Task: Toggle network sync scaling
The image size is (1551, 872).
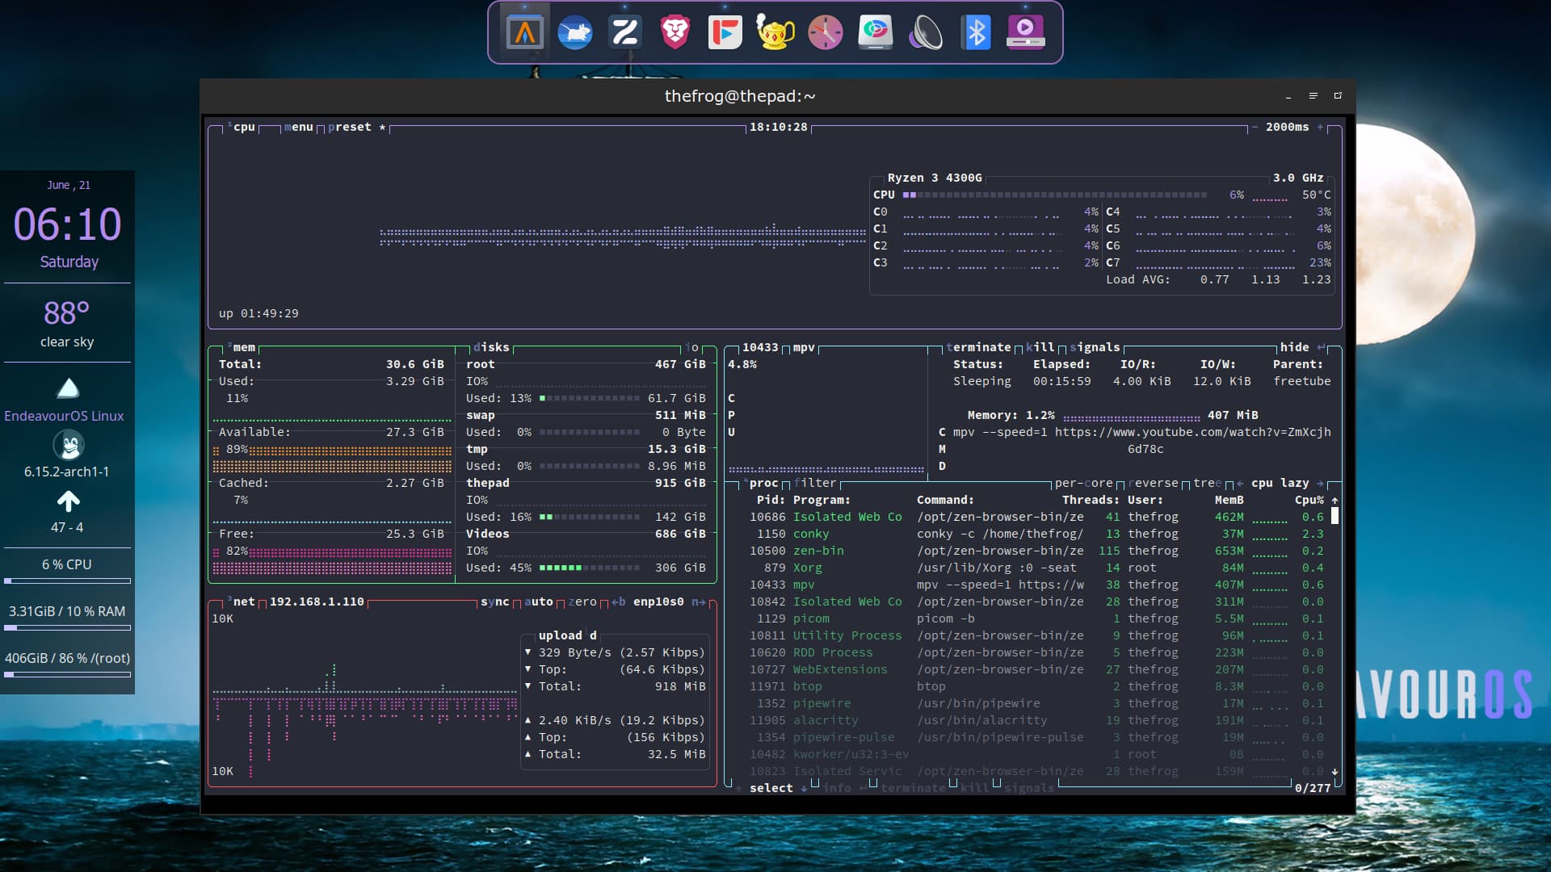Action: pyautogui.click(x=495, y=602)
